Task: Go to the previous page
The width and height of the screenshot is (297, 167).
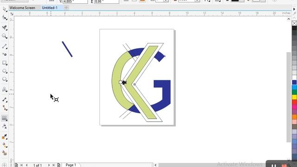Action: (x=27, y=165)
